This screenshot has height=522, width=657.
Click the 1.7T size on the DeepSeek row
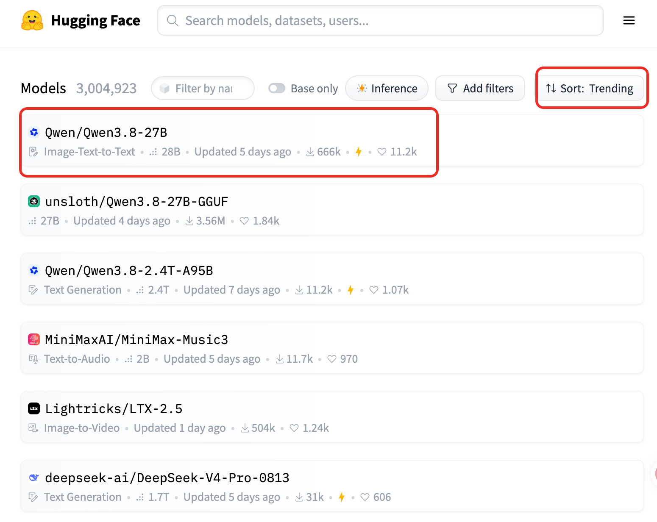159,497
